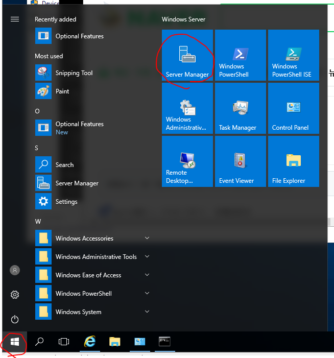Expand Windows Administrative Tools folder chevron
334x358 pixels.
point(147,257)
